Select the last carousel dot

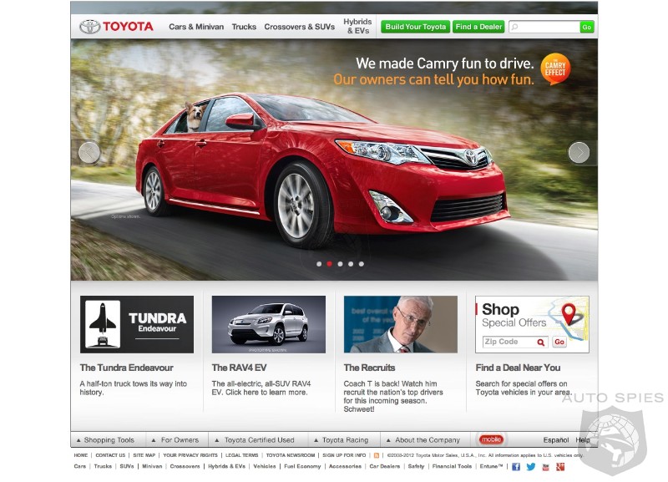[x=362, y=264]
